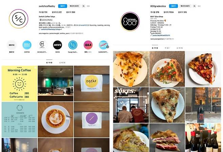
Task: Click the 800 pizza profile picture
Action: tap(130, 21)
